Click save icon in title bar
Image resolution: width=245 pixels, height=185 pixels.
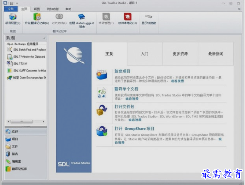12,3
